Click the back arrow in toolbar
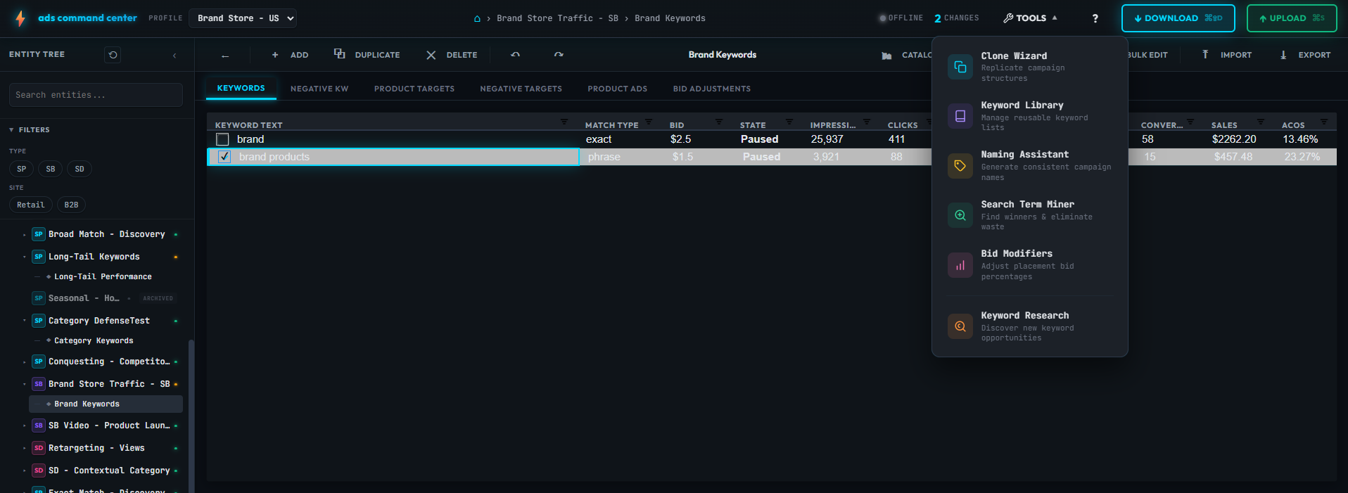Image resolution: width=1348 pixels, height=493 pixels. pyautogui.click(x=225, y=55)
